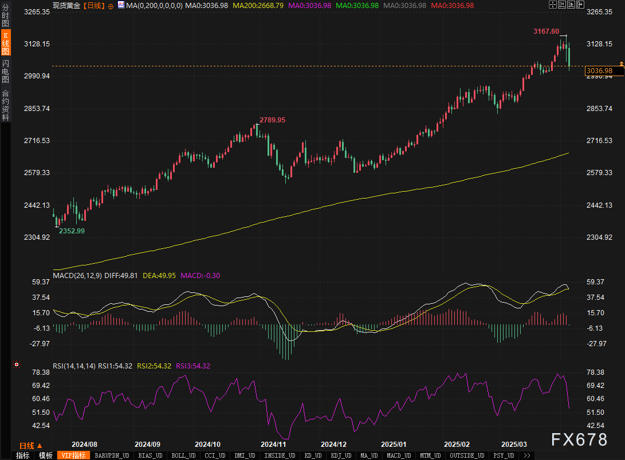The width and height of the screenshot is (625, 460).
Task: Expand more indicators with >> arrow
Action: pyautogui.click(x=526, y=456)
